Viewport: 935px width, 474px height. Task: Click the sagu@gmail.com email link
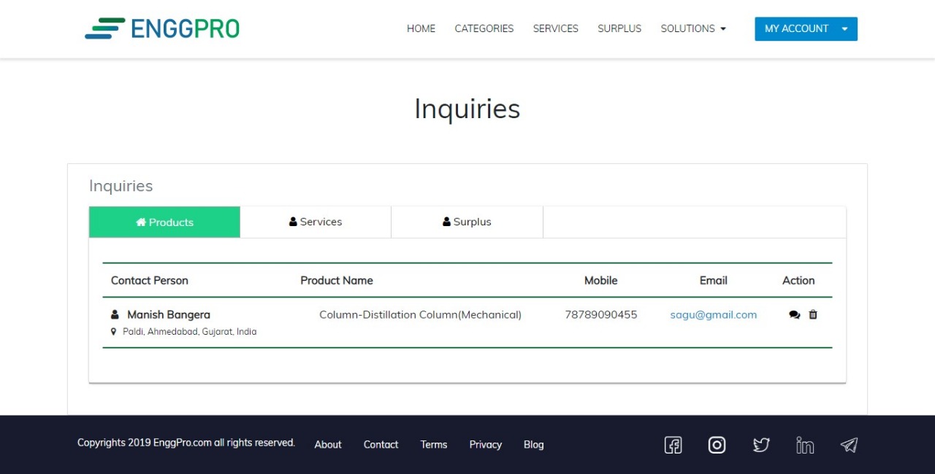(713, 315)
